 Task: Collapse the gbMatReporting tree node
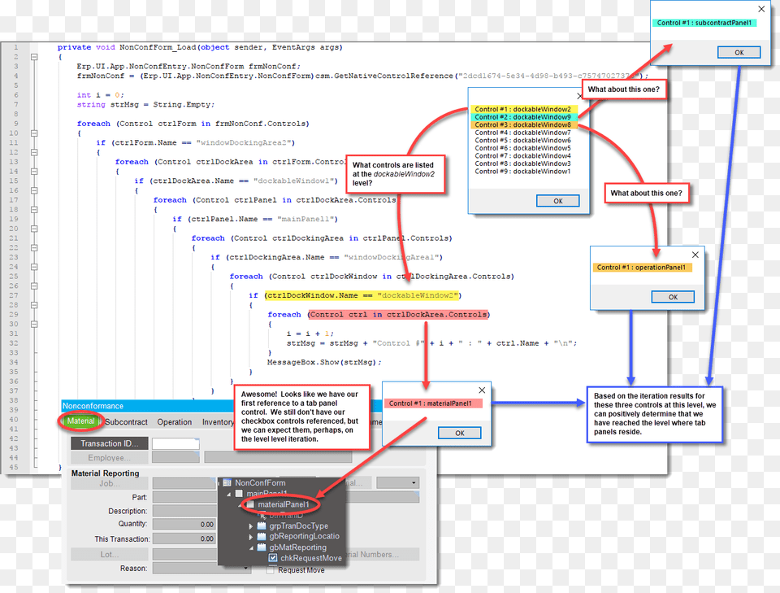(x=250, y=547)
